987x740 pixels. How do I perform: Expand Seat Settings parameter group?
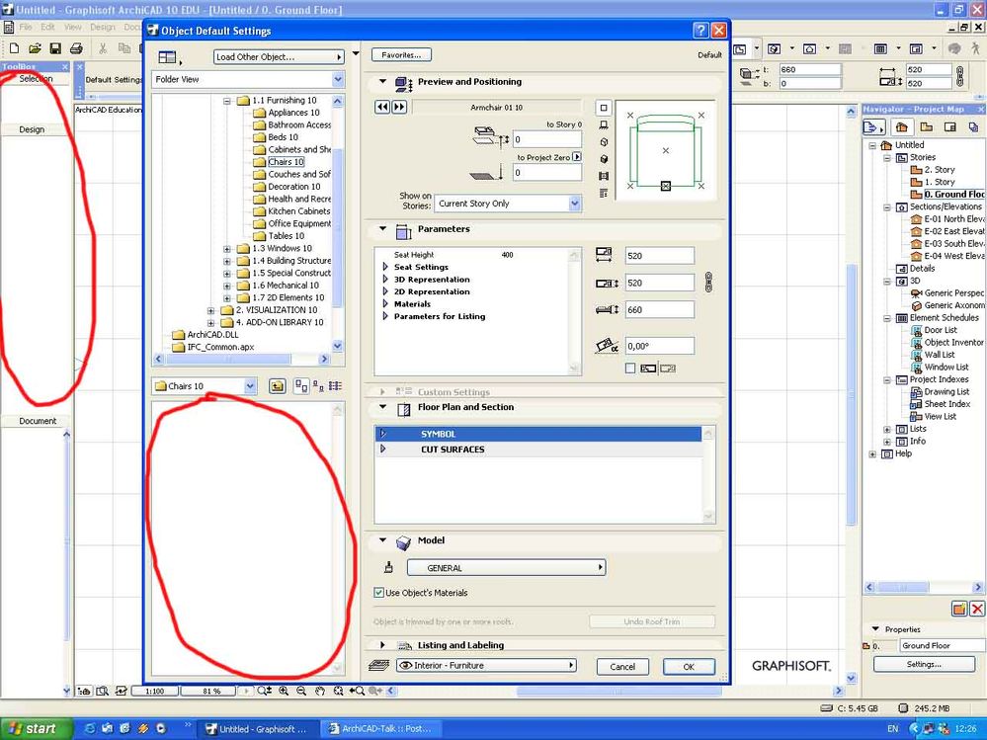[x=385, y=267]
